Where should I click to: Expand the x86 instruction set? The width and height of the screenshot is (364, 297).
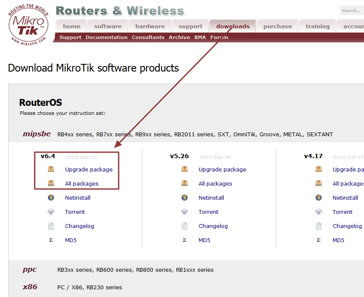(30, 287)
